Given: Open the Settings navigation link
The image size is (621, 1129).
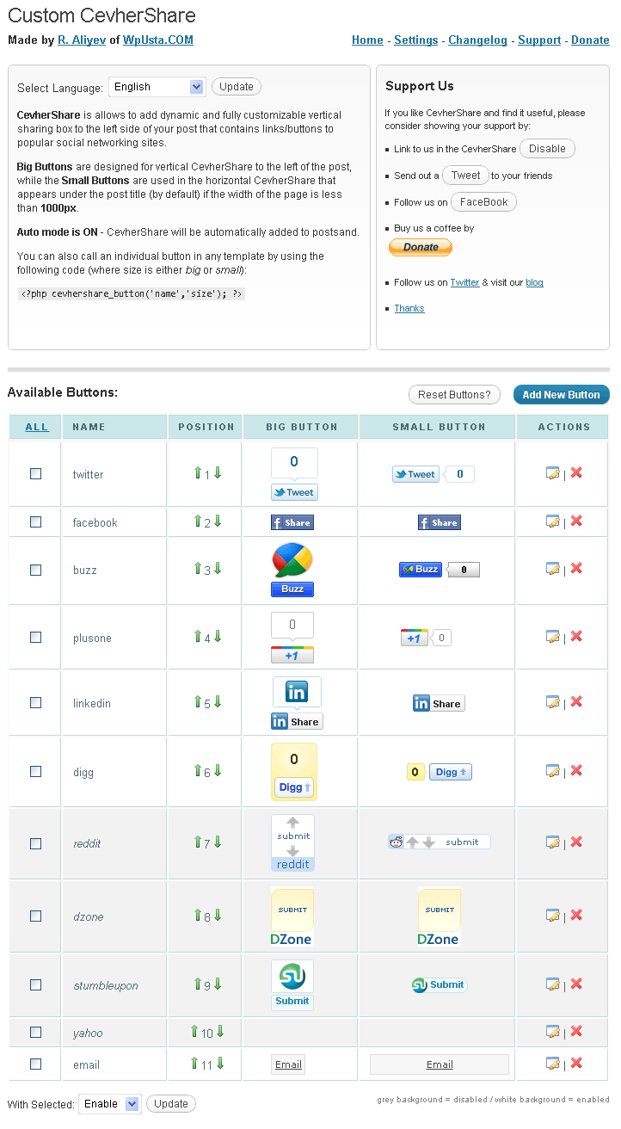Looking at the screenshot, I should pos(416,40).
